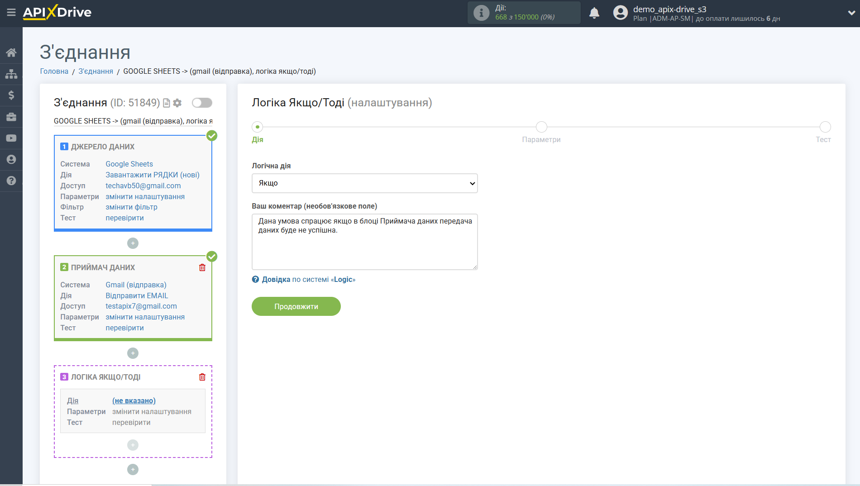Click the ДЖЕРЕЛО ДАНИХ block header
Screen dimensions: 860x486
[103, 147]
